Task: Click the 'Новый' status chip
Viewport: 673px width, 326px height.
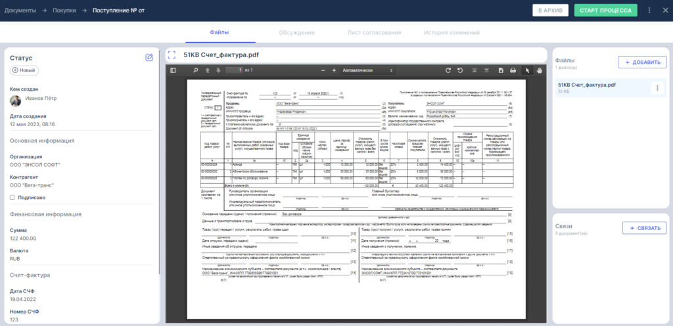Action: (24, 70)
